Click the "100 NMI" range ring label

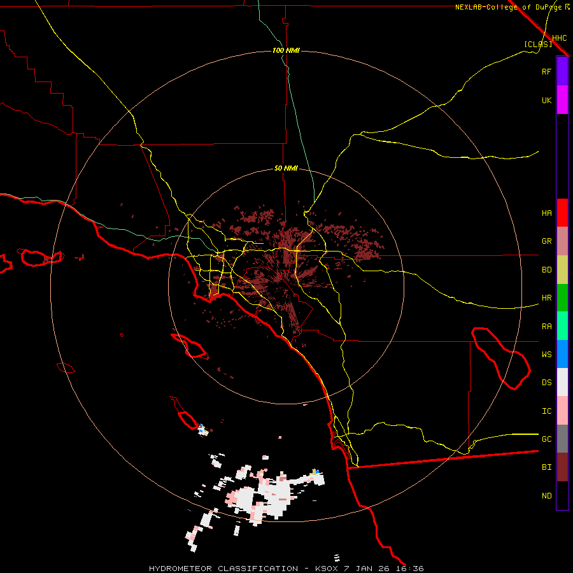click(x=286, y=50)
